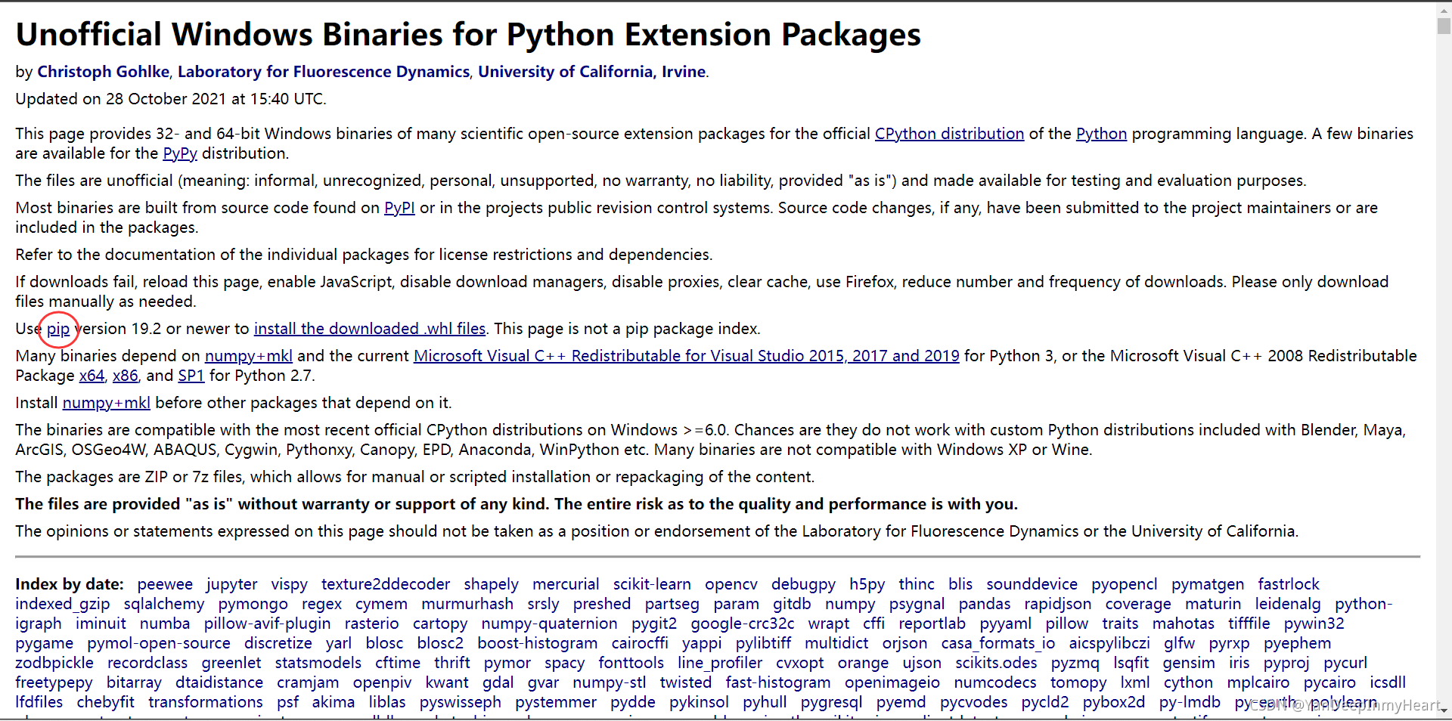Jump to statsmodels package

(318, 663)
